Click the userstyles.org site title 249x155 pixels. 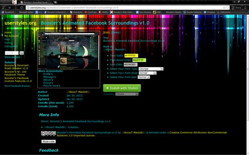21,23
